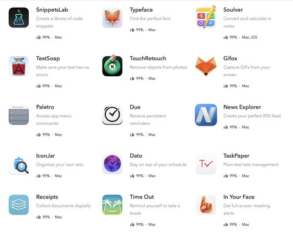Select the Dato purple globe icon
The width and height of the screenshot is (293, 235).
(113, 164)
